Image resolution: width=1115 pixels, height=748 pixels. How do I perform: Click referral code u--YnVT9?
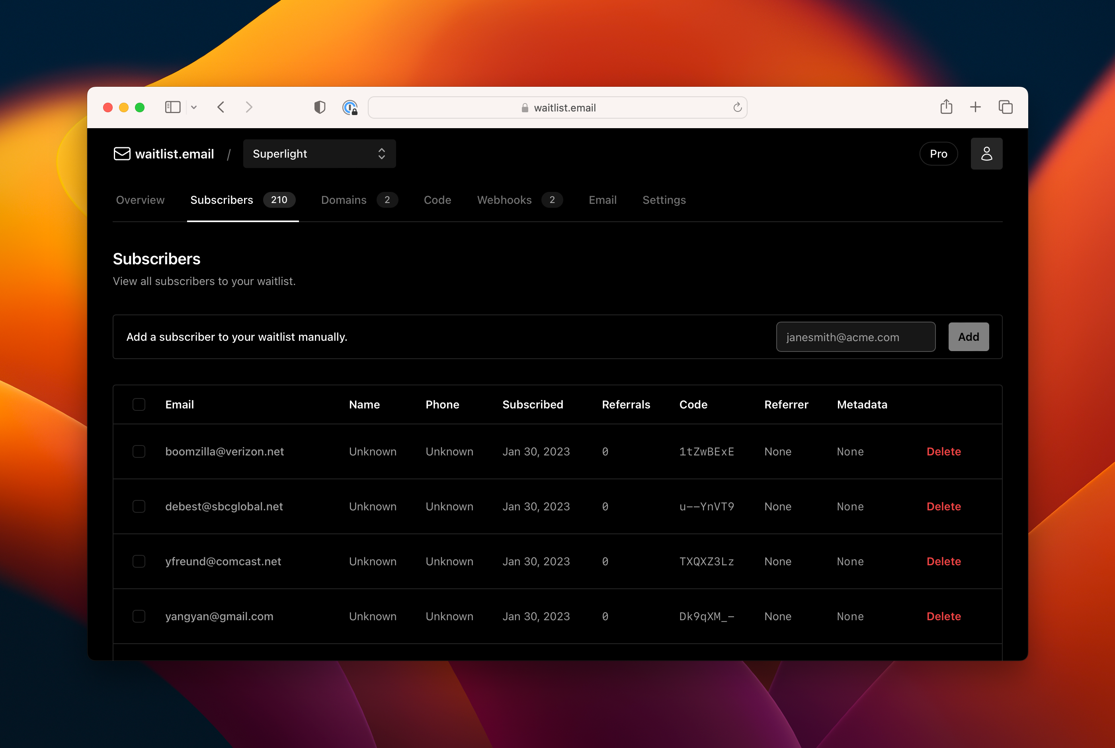pos(706,506)
